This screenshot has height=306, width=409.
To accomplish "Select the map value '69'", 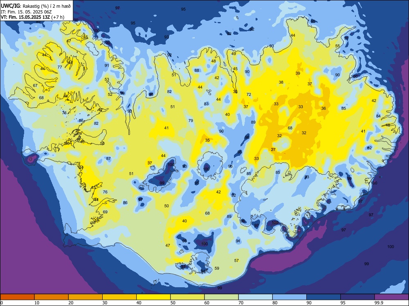I will pyautogui.click(x=105, y=212).
